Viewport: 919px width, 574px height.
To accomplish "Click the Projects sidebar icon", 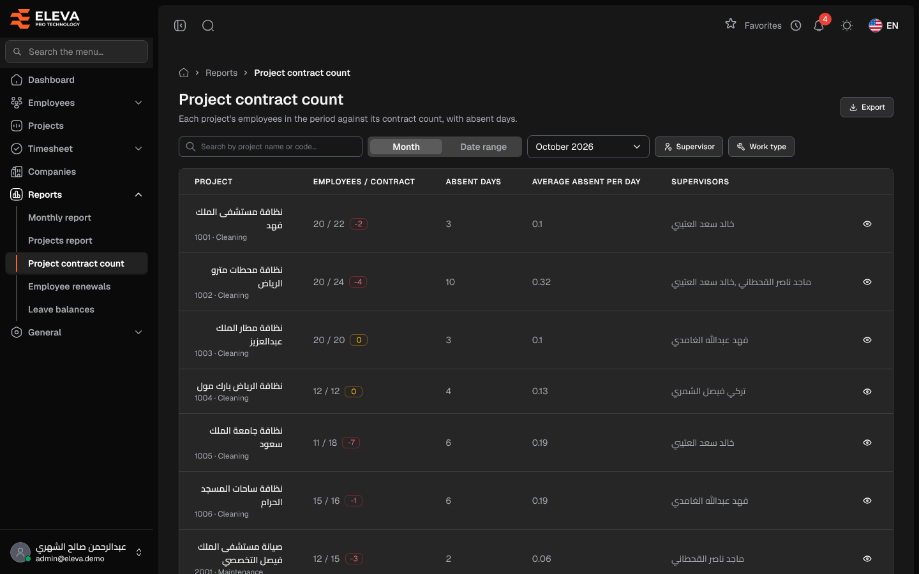I will coord(17,126).
